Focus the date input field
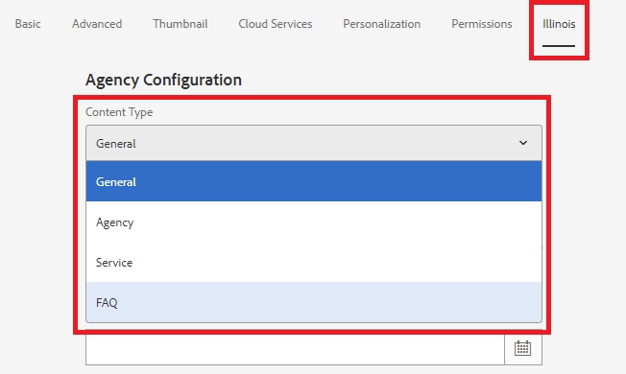 click(x=295, y=349)
